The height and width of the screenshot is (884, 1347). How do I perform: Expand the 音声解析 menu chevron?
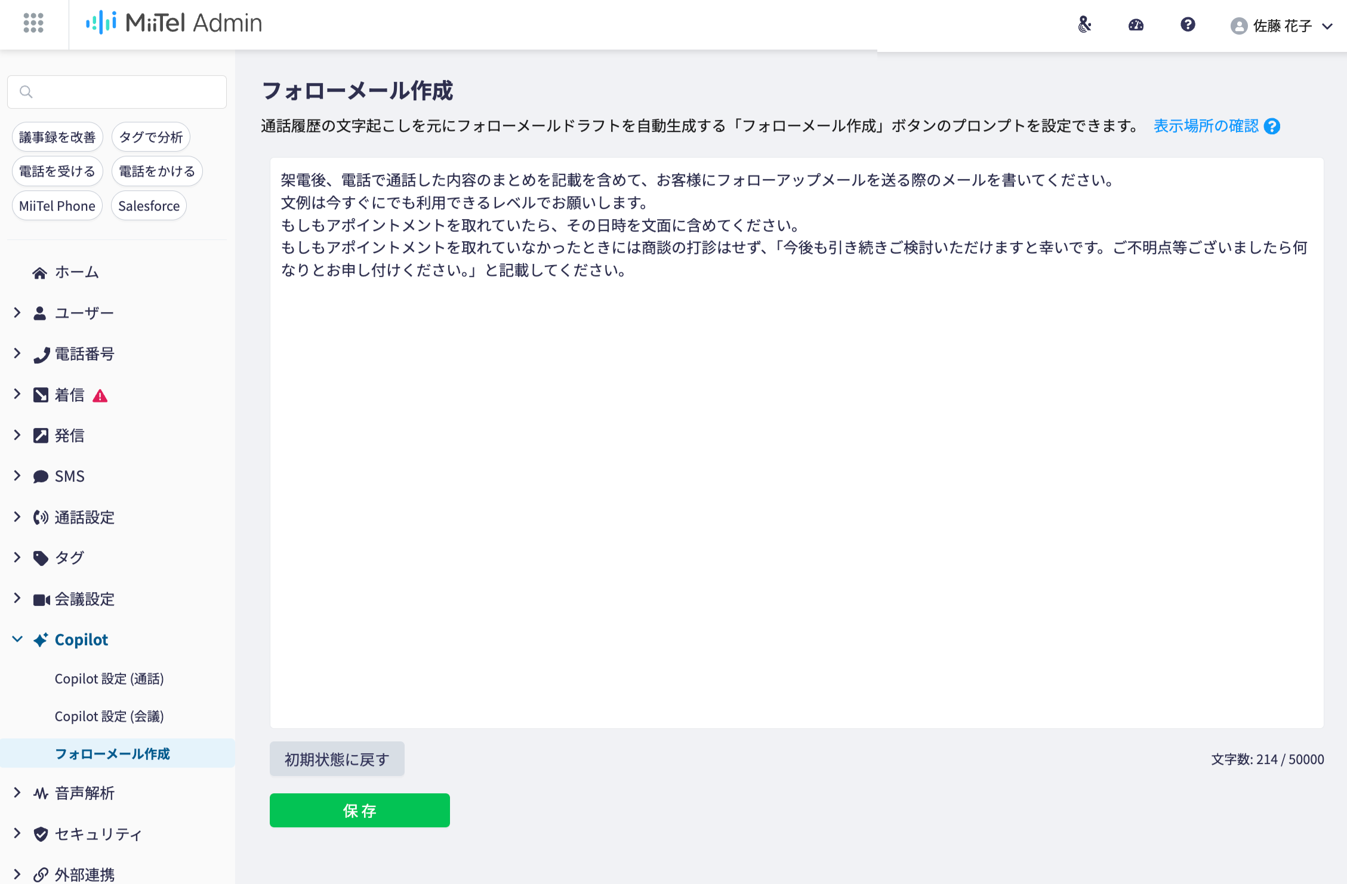tap(17, 793)
